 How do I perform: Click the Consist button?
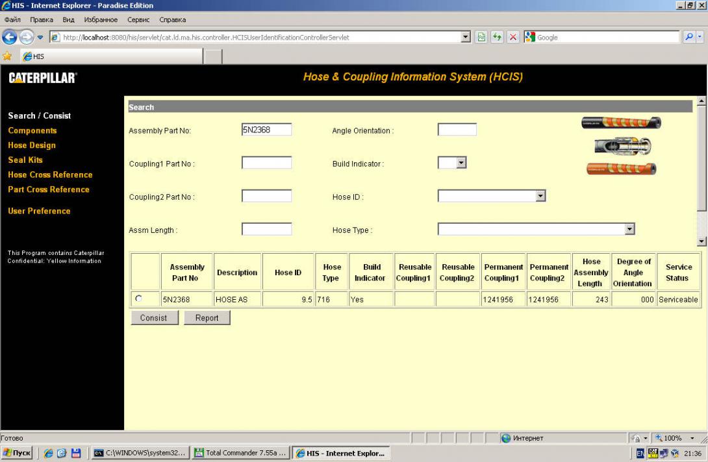tap(155, 318)
